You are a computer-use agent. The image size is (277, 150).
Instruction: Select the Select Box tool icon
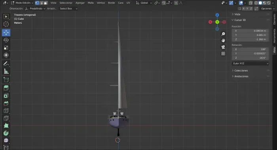click(x=6, y=17)
